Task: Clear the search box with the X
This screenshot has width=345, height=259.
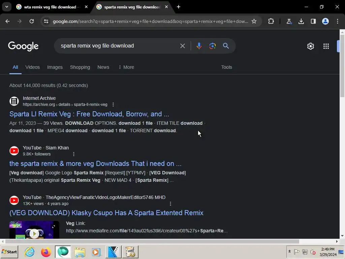Action: coord(182,46)
